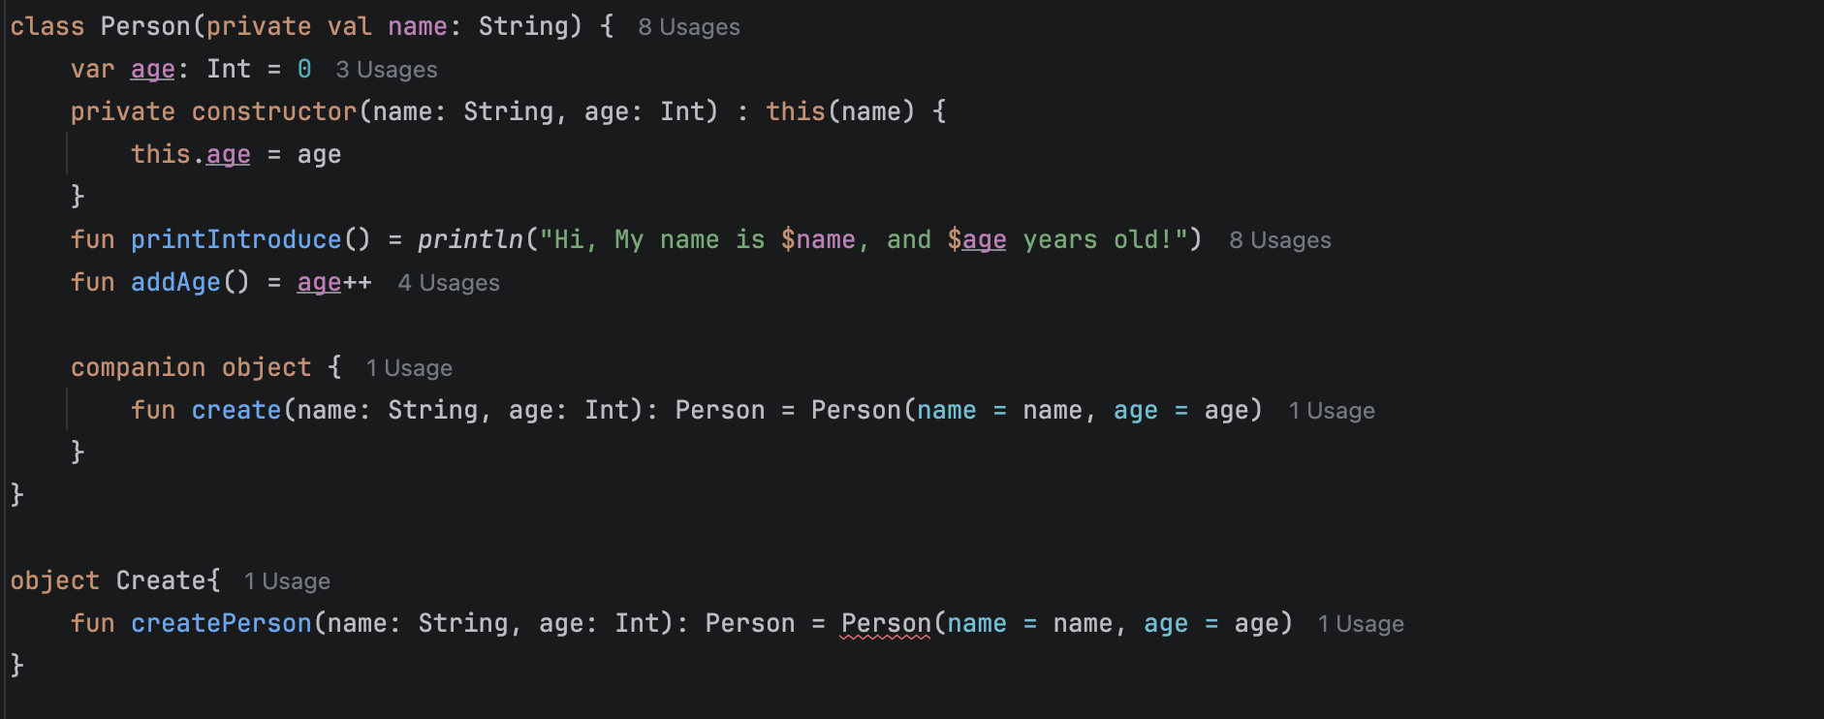This screenshot has height=719, width=1824.
Task: Click 'Person' class name in class declaration
Action: (145, 26)
